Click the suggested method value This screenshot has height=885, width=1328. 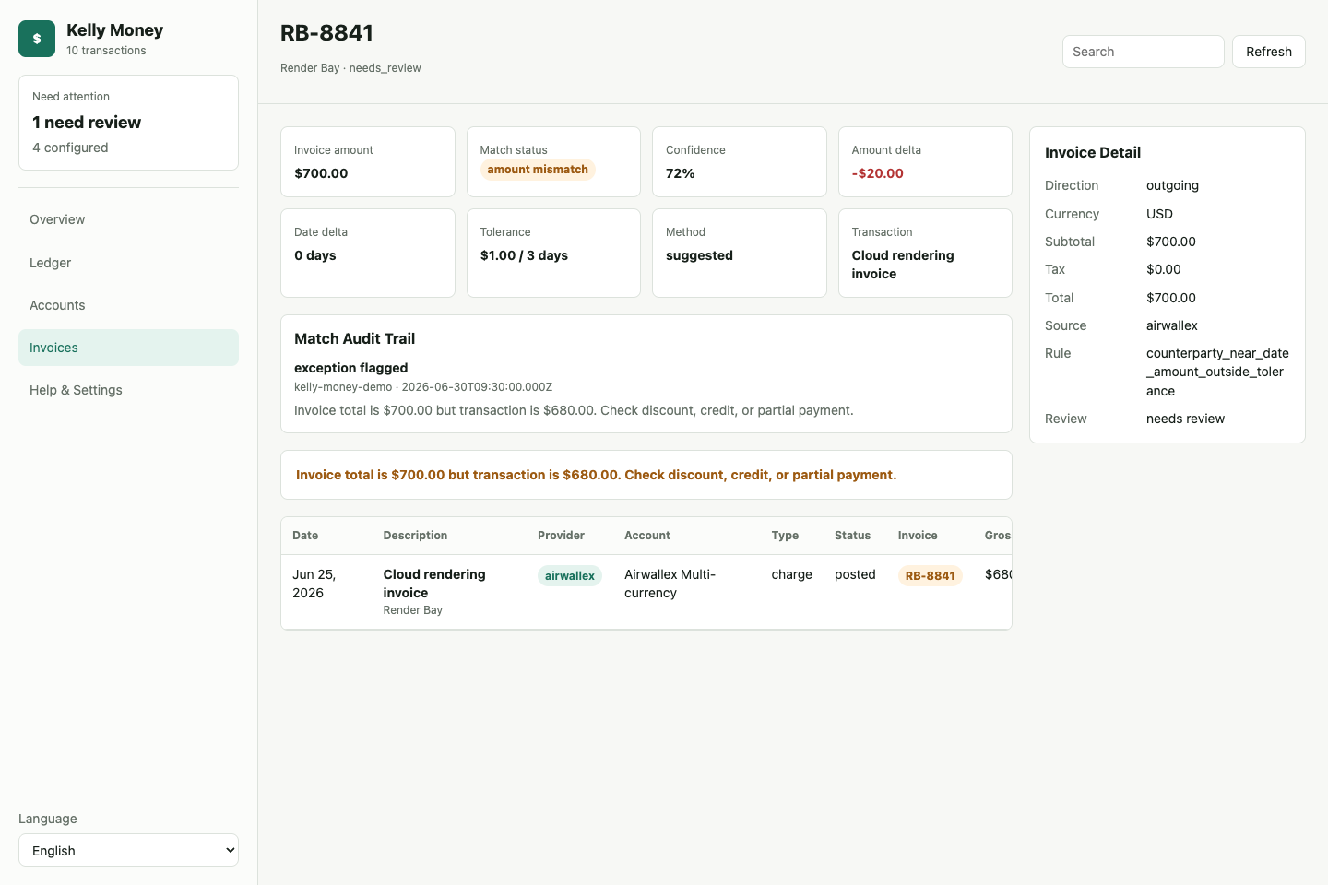699,255
